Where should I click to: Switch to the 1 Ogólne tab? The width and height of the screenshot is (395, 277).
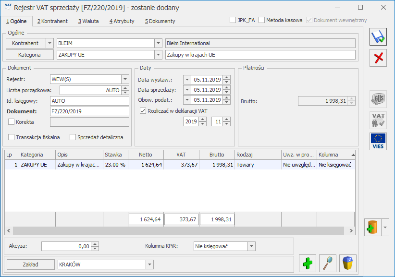16,21
